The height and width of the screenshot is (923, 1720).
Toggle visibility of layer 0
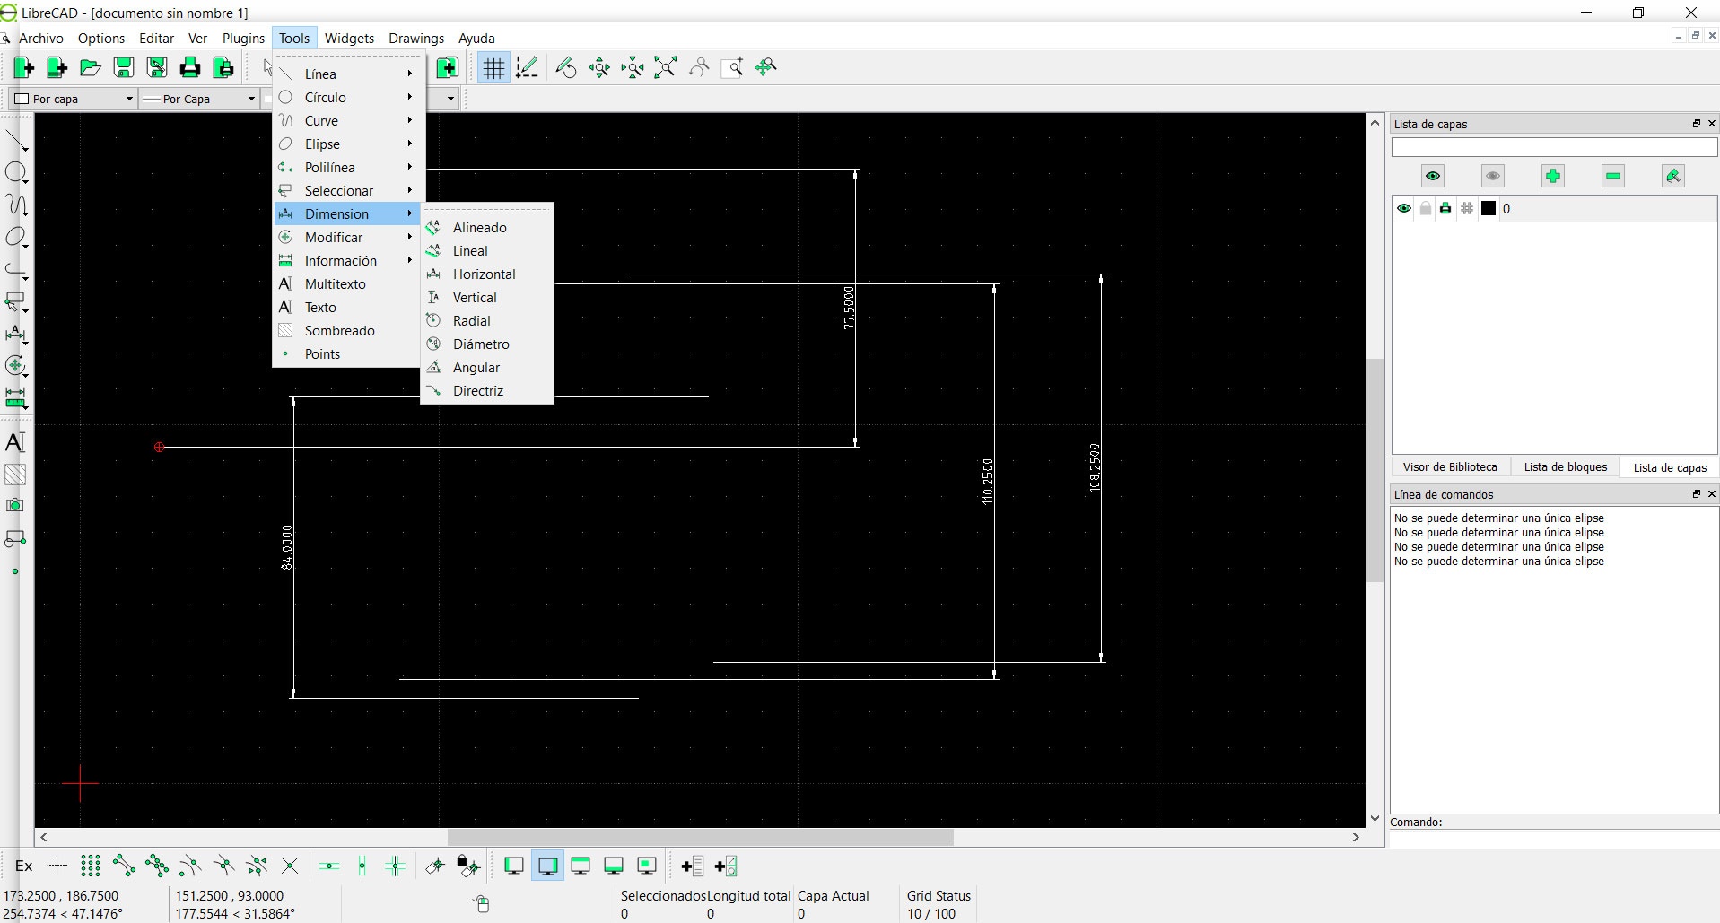pos(1404,209)
